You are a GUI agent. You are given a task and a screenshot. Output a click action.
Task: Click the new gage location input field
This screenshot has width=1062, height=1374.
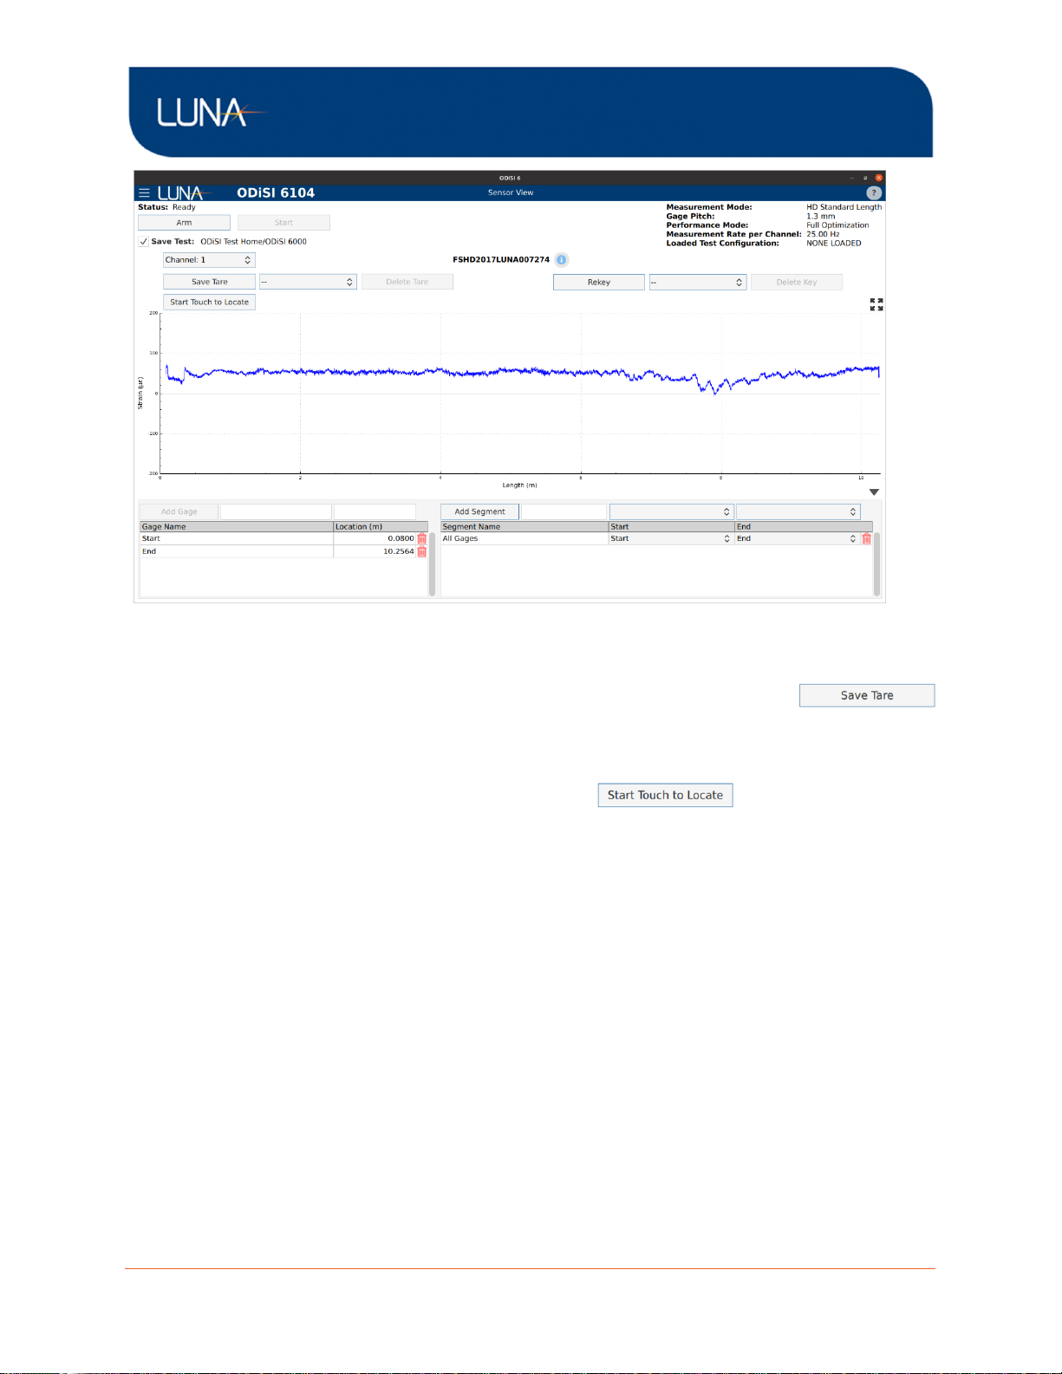point(375,511)
